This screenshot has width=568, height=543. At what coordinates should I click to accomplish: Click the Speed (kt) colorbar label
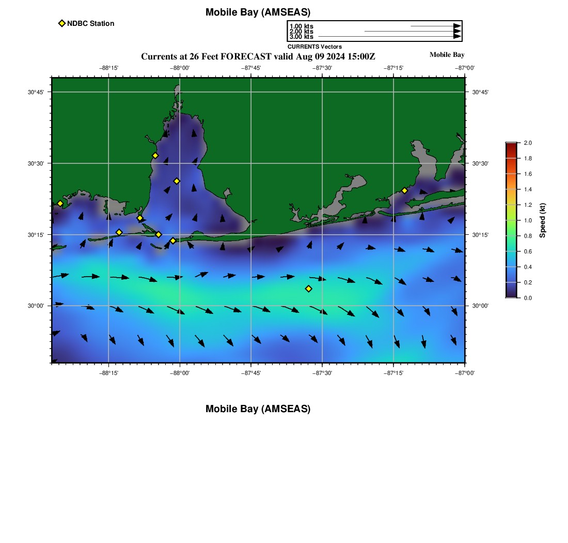pos(542,220)
